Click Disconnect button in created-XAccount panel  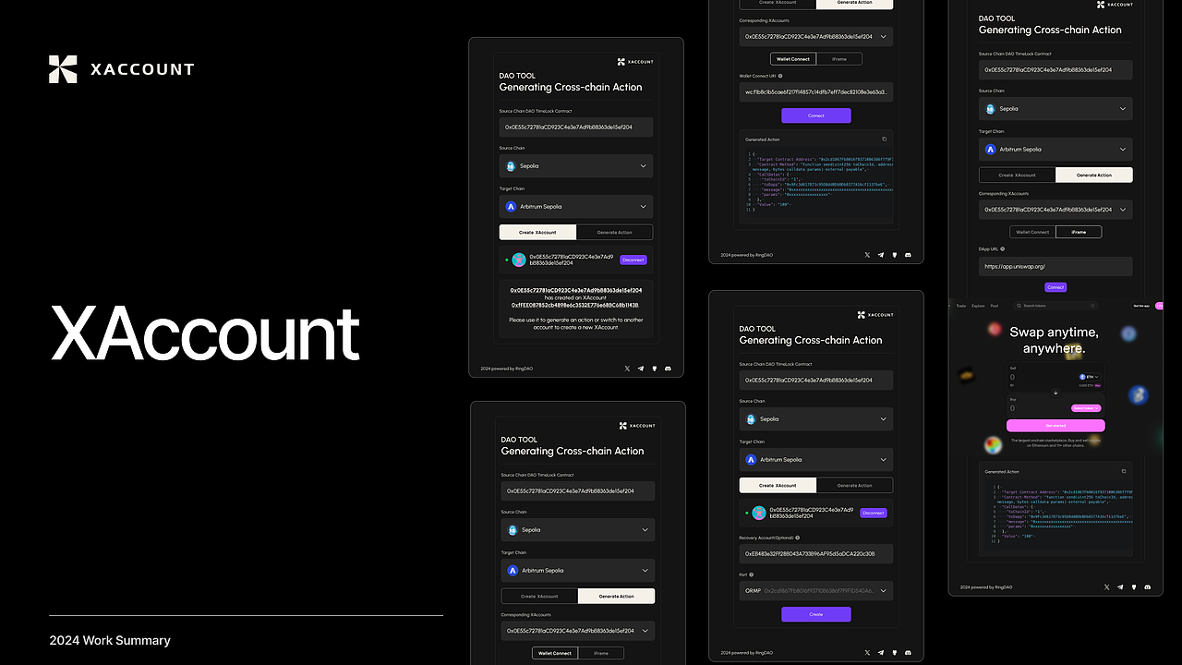(x=633, y=260)
